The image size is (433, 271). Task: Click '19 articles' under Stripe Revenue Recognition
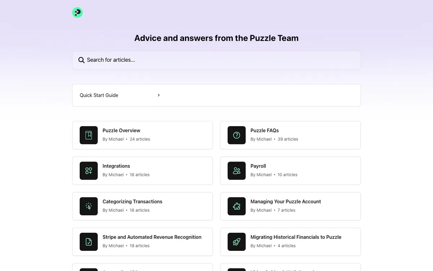140,246
